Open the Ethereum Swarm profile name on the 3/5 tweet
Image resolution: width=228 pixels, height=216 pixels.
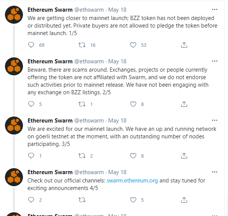click(50, 120)
